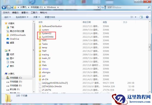Select the winsxs folder icon

(x=40, y=69)
